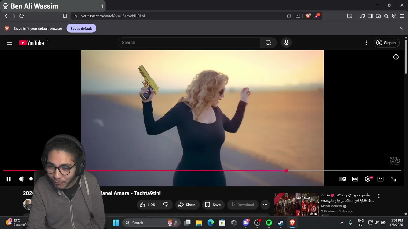The height and width of the screenshot is (229, 408).
Task: Open YouTube settings three-dot menu
Action: [x=366, y=43]
